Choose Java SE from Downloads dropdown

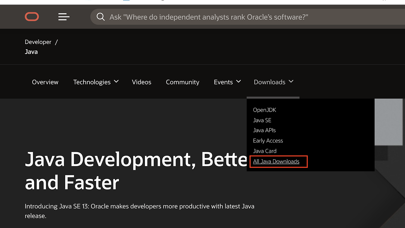262,120
